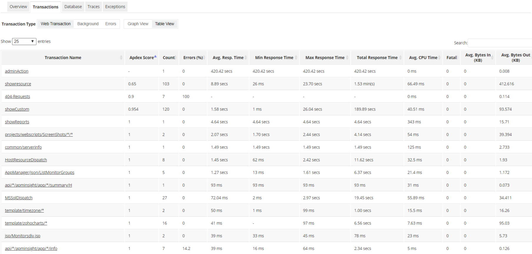Image resolution: width=532 pixels, height=254 pixels.
Task: Show Background transaction type
Action: (88, 24)
